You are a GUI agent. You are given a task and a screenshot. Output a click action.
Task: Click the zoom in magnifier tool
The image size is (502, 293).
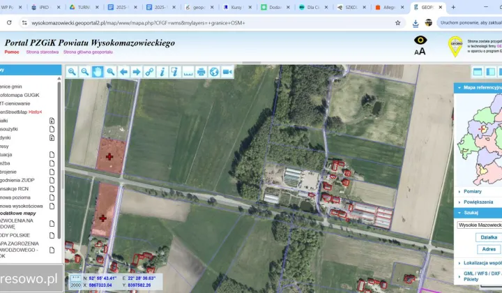[72, 72]
